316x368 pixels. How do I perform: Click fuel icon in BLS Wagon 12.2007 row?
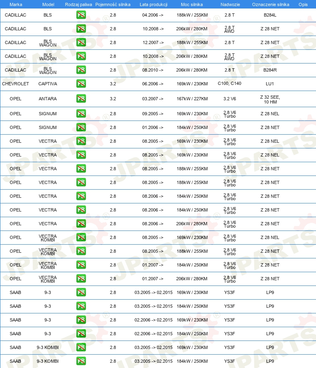[x=81, y=42]
